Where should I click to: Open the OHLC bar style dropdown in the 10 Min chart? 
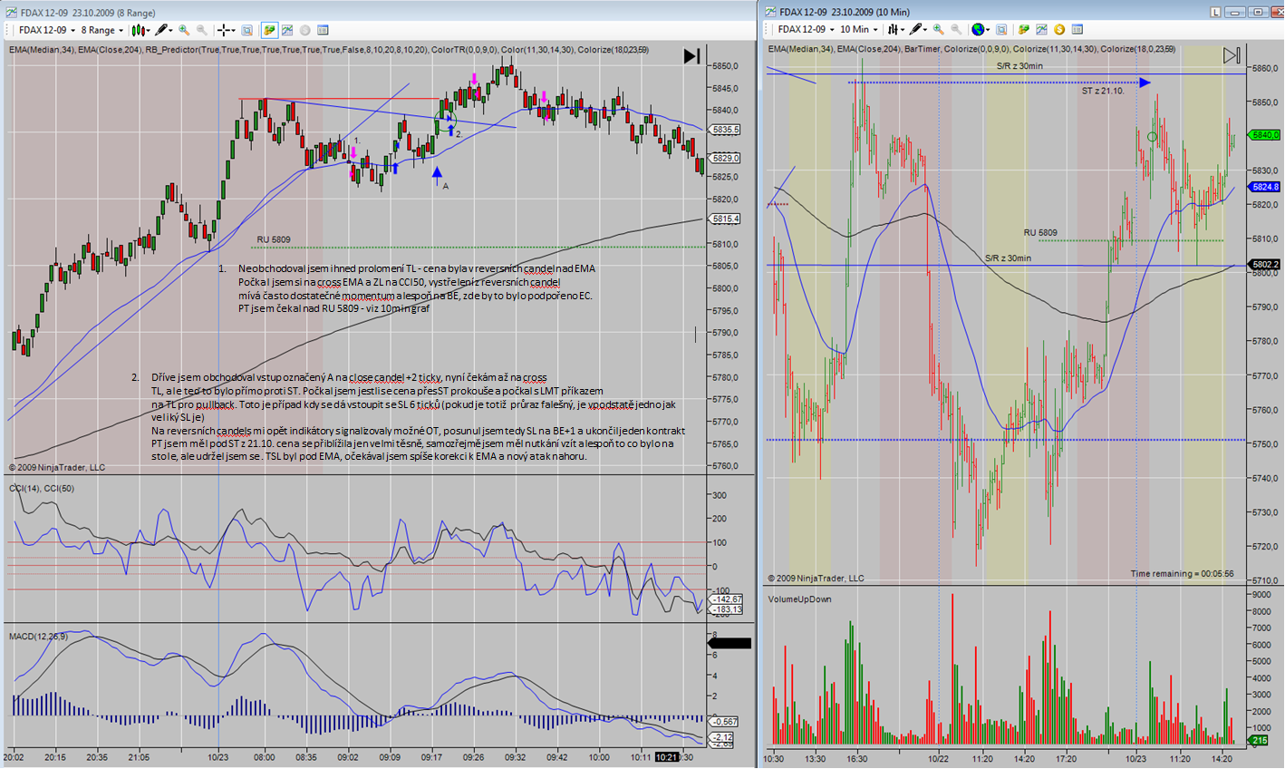coord(895,29)
